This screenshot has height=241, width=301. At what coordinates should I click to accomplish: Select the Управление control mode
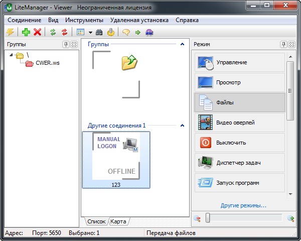point(238,62)
